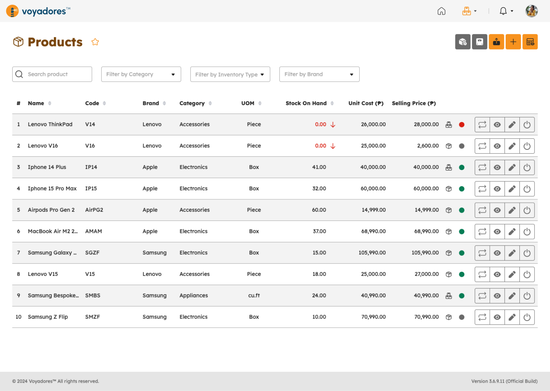View Samsung Z Flip details eye icon
This screenshot has height=391, width=550.
(x=497, y=317)
